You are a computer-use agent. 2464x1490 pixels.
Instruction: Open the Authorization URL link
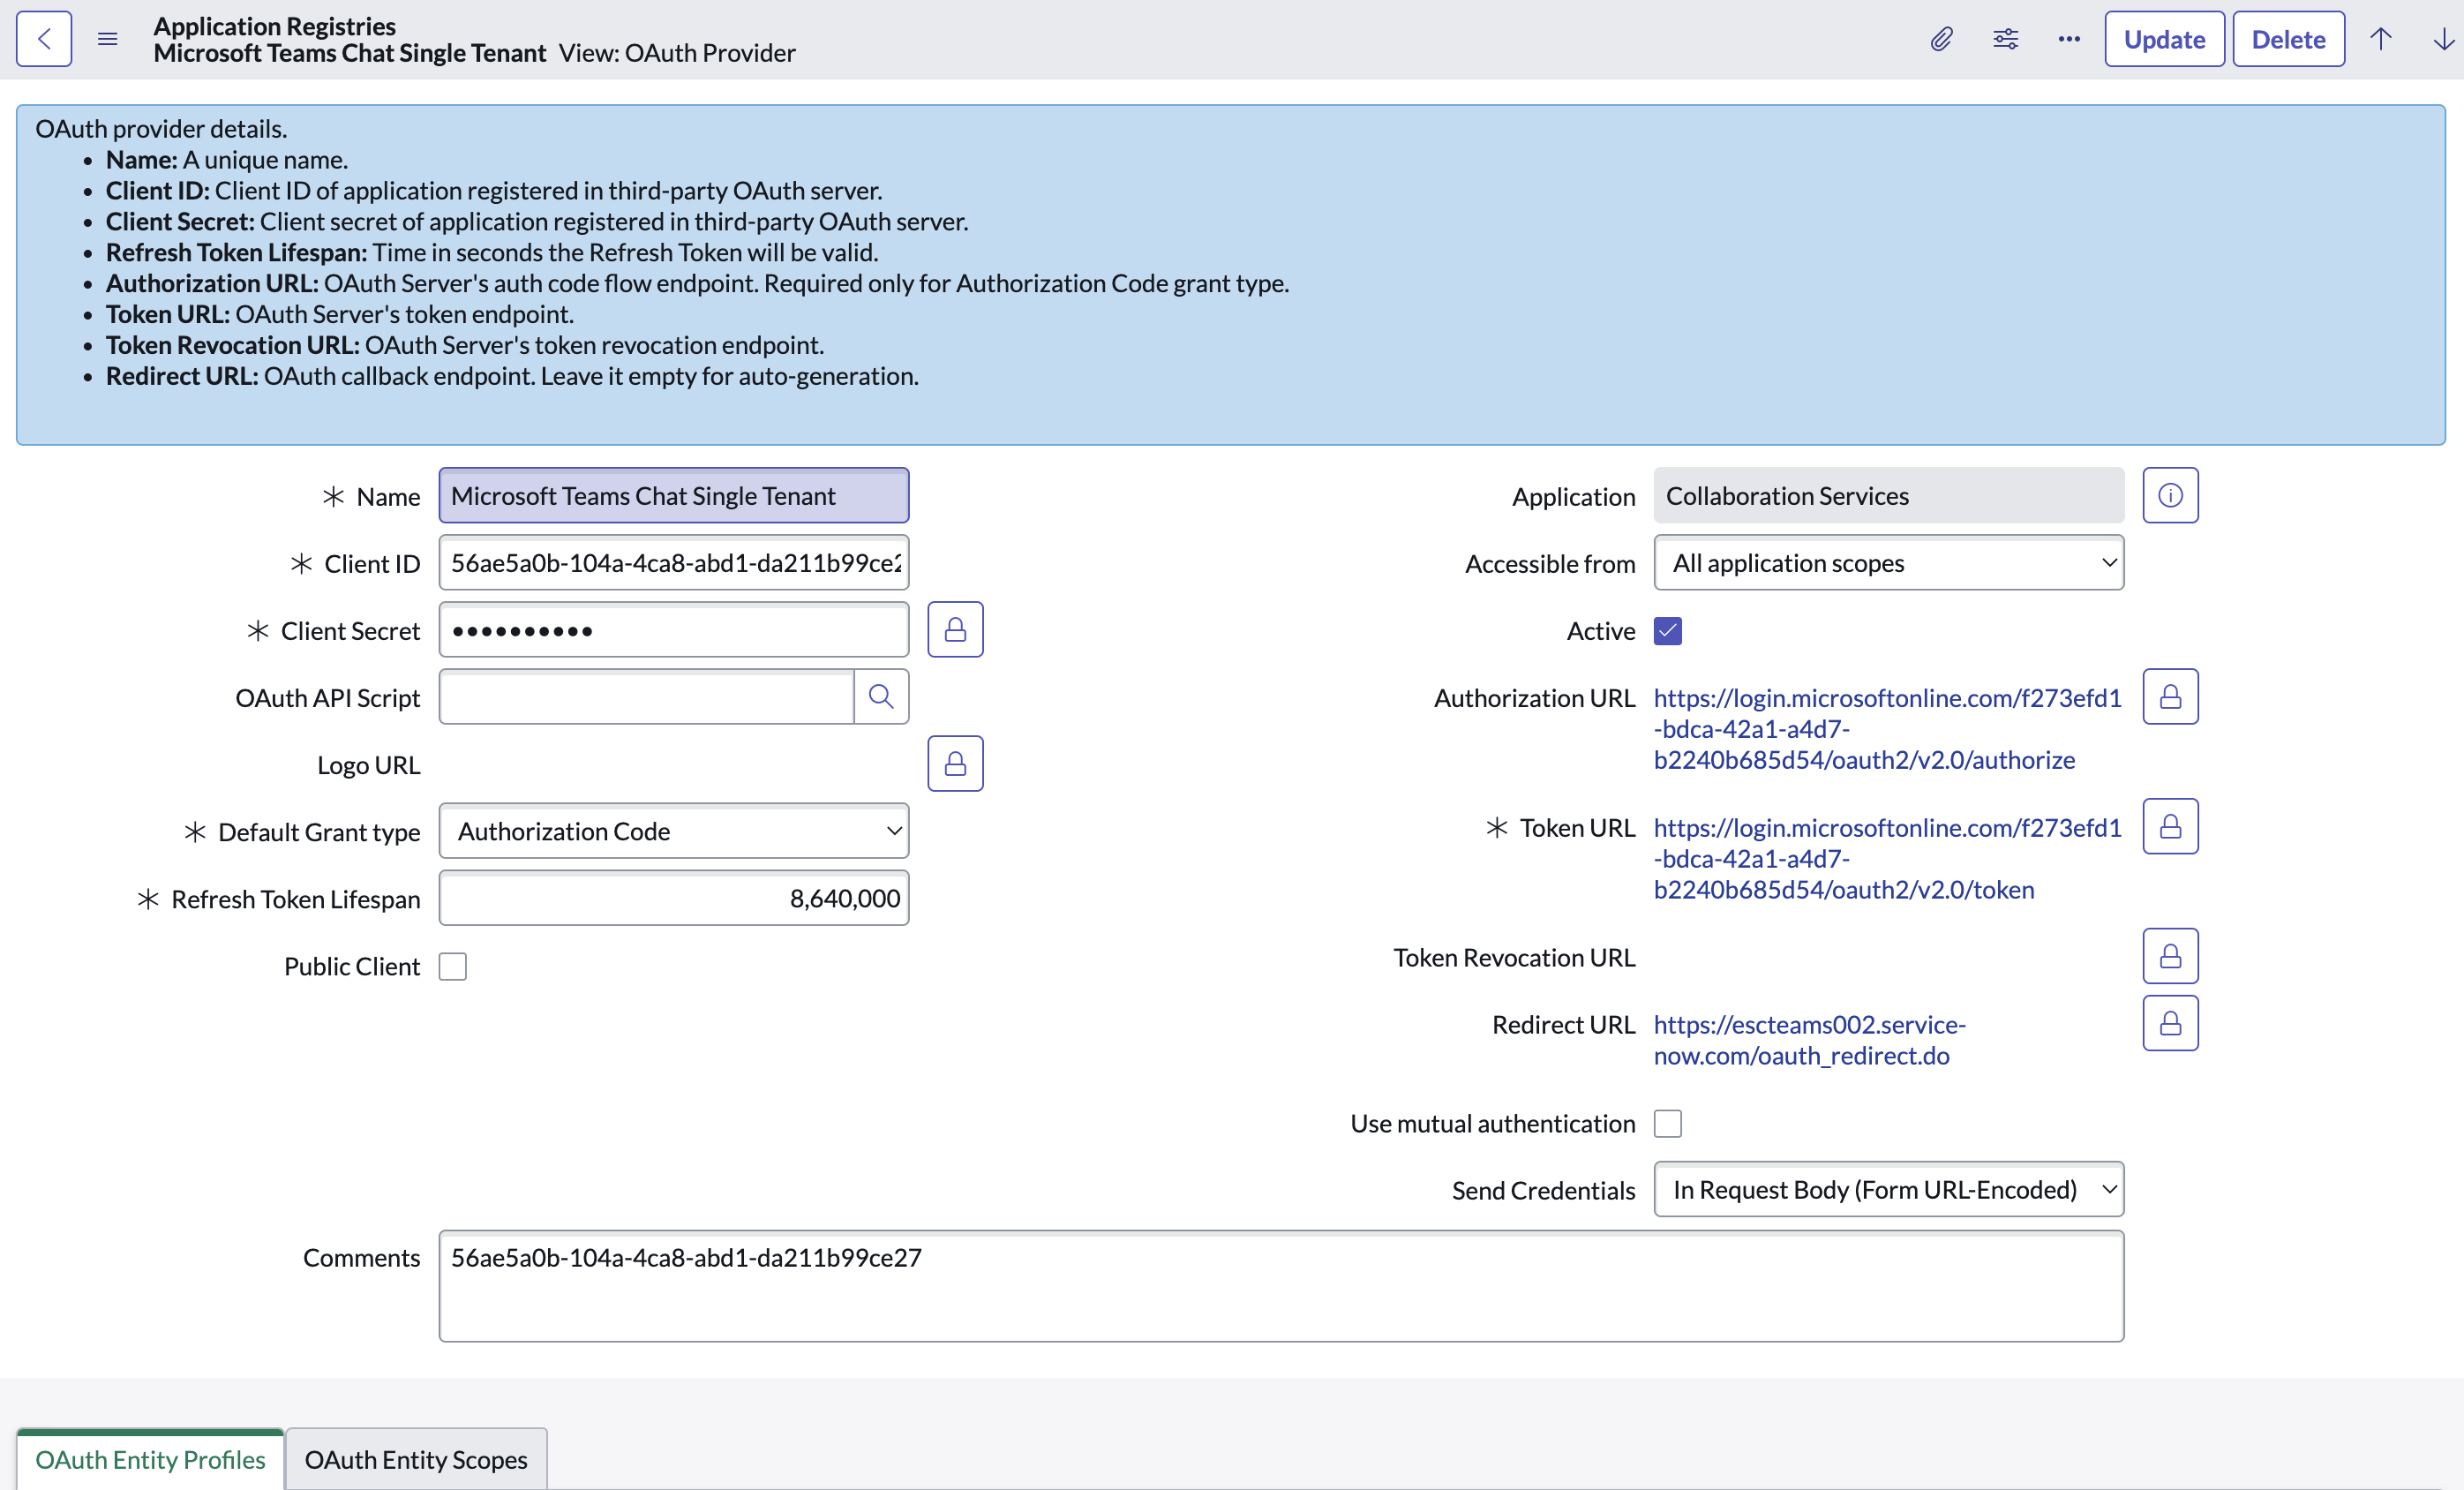pos(1887,729)
